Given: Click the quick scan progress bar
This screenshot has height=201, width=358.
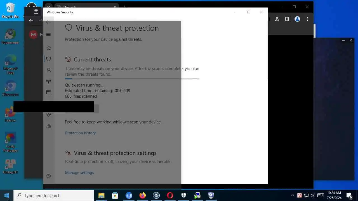Looking at the screenshot, I should click(x=132, y=79).
